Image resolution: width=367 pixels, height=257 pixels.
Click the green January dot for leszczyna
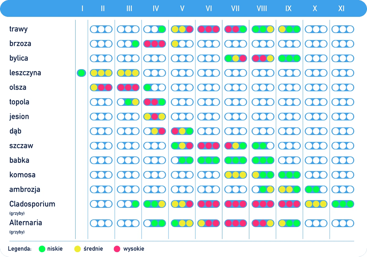81,73
